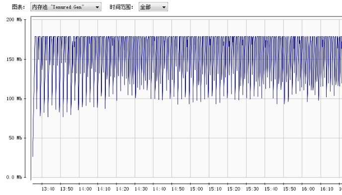The width and height of the screenshot is (342, 195).
Task: Click the 14:40 time axis label
Action: coord(159,189)
